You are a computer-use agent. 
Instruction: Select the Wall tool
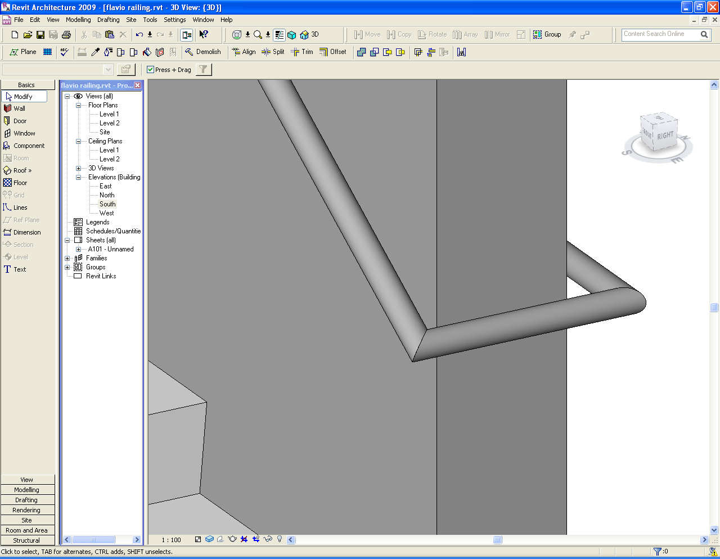click(x=19, y=109)
